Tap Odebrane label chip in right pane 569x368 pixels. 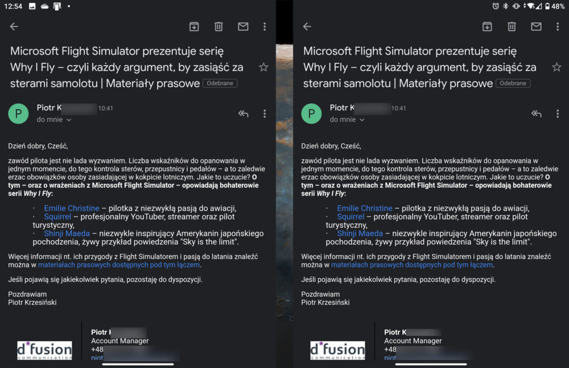click(513, 83)
